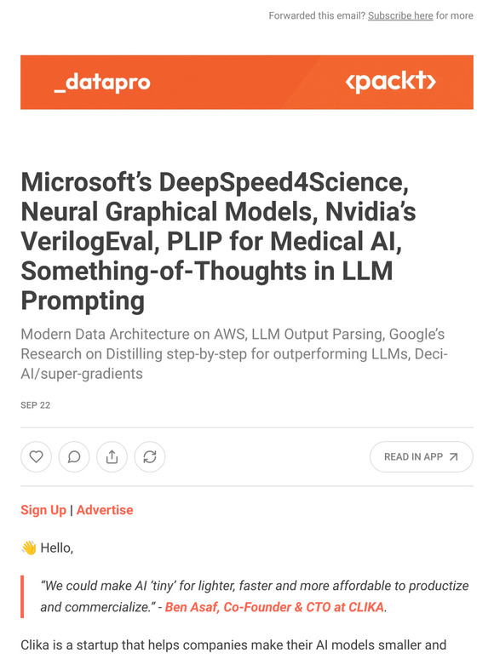Click the SEP 22 date label
This screenshot has width=494, height=659.
tap(35, 405)
